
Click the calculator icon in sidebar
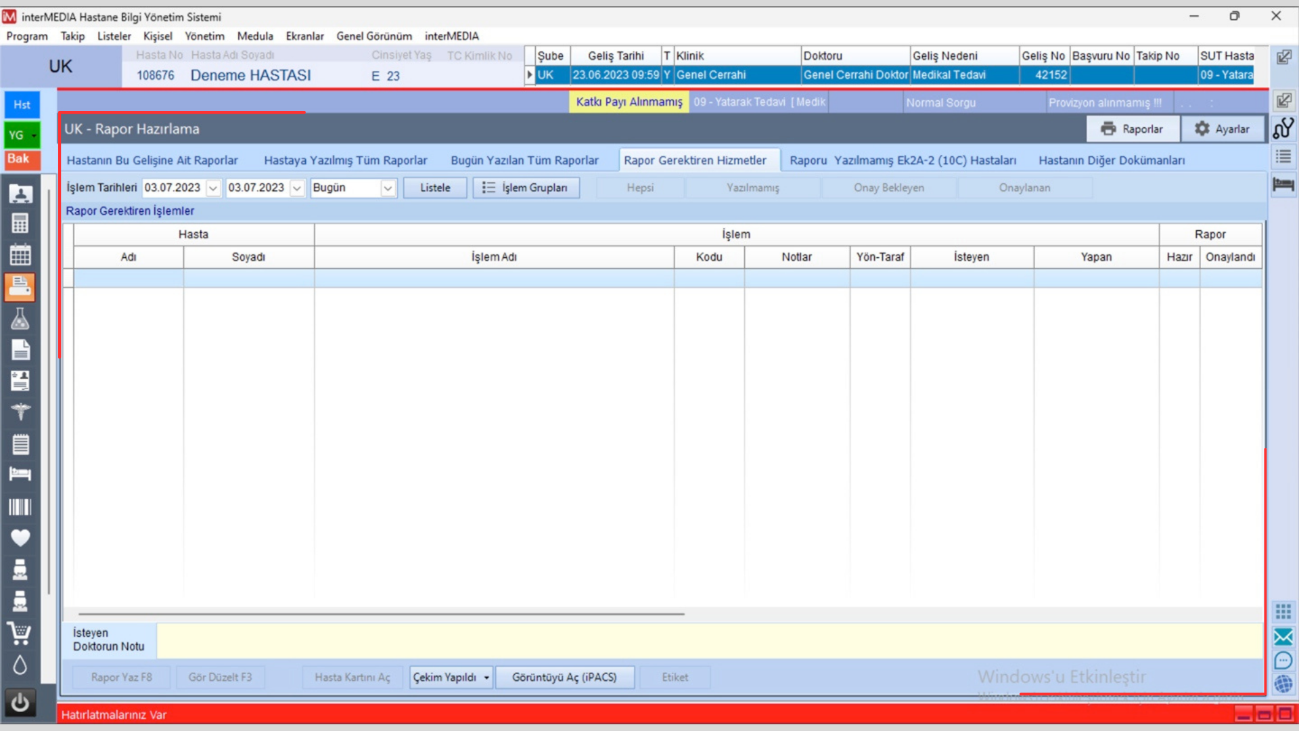[x=20, y=223]
